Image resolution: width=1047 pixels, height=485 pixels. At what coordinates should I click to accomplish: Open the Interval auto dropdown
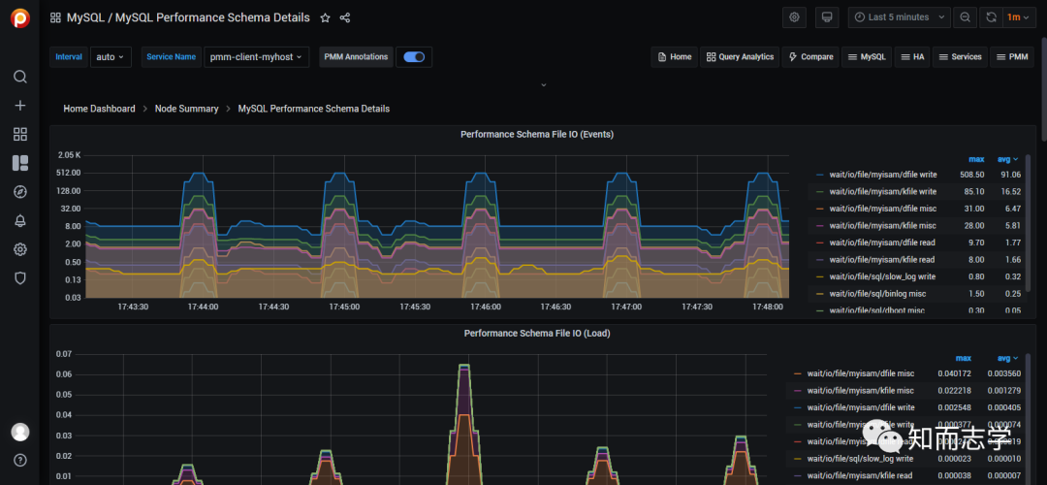(x=111, y=57)
